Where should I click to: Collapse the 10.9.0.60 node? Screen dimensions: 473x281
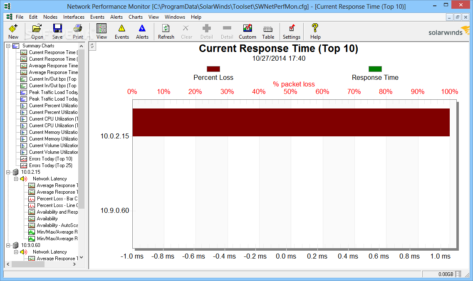(8, 245)
